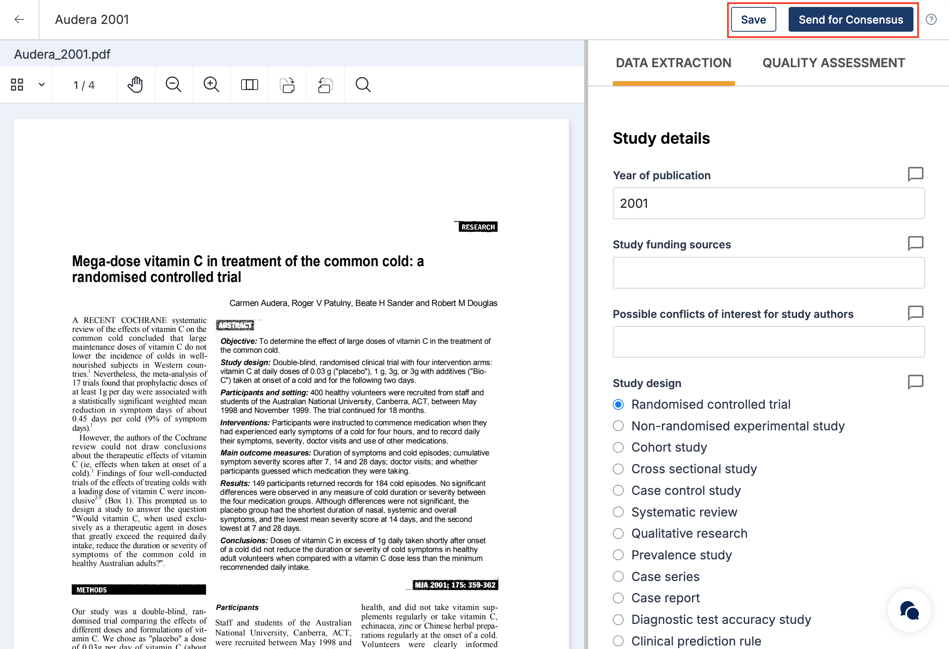Select Non-randomised experimental study option
Screen dimensions: 949x649
pos(618,426)
